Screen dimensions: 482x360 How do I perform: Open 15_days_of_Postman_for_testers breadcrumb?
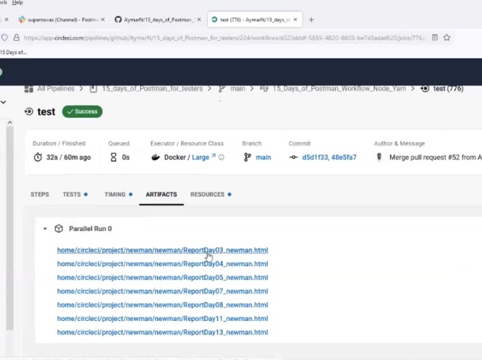[152, 89]
